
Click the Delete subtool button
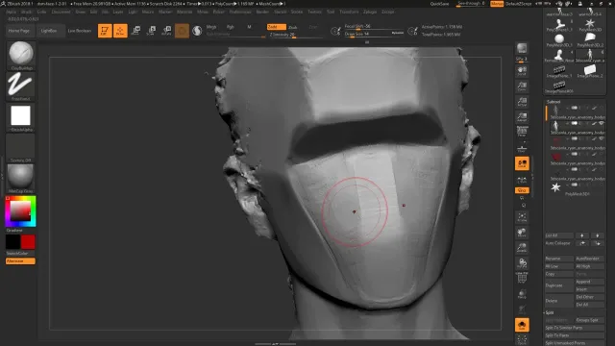point(558,301)
